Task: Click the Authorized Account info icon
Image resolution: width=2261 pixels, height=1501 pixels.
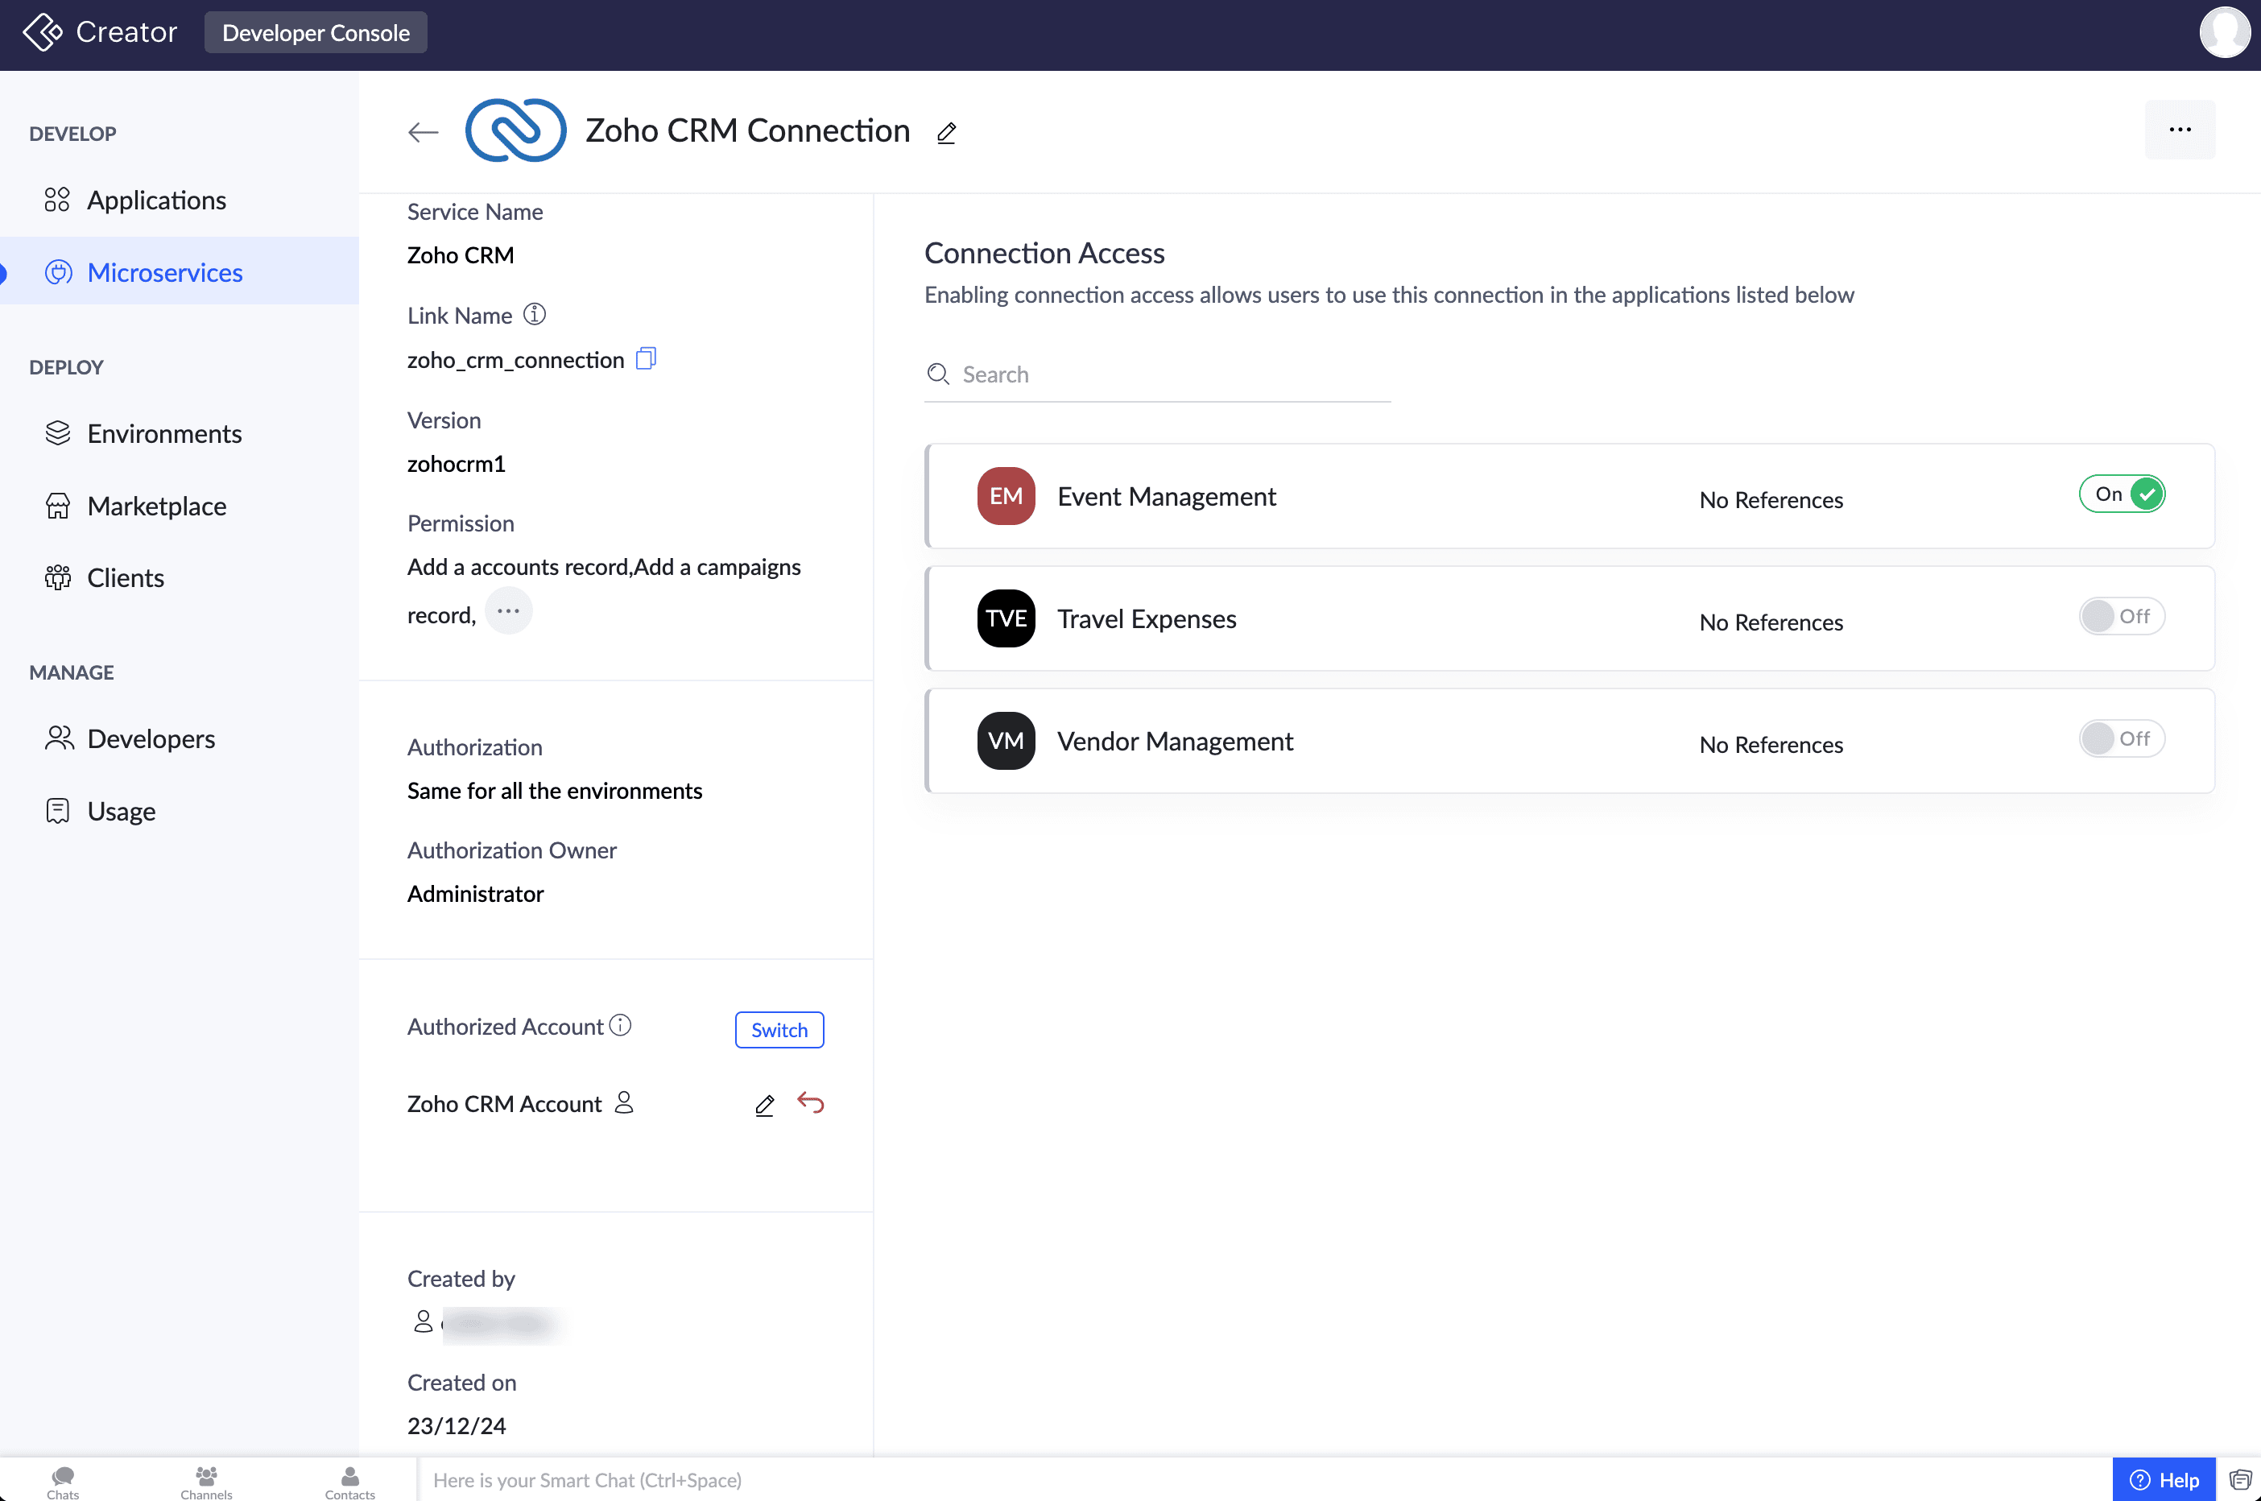Action: pyautogui.click(x=620, y=1025)
